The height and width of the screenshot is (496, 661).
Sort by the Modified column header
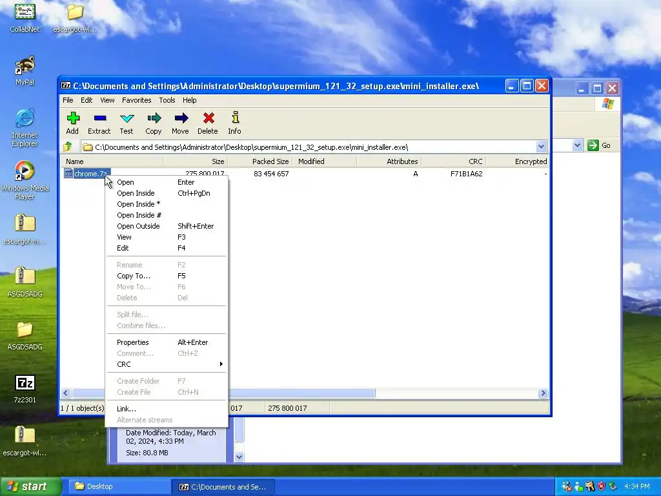[x=325, y=161]
